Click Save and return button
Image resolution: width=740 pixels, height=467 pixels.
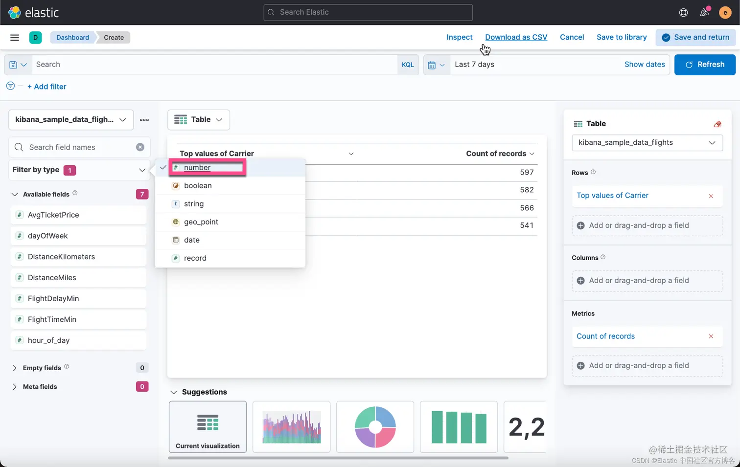695,37
